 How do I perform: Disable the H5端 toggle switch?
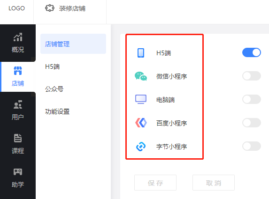tap(252, 52)
